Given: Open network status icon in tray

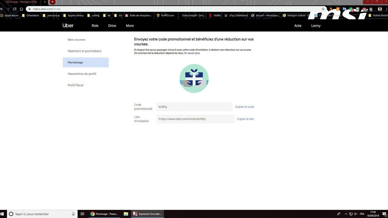Looking at the screenshot, I should (351, 214).
